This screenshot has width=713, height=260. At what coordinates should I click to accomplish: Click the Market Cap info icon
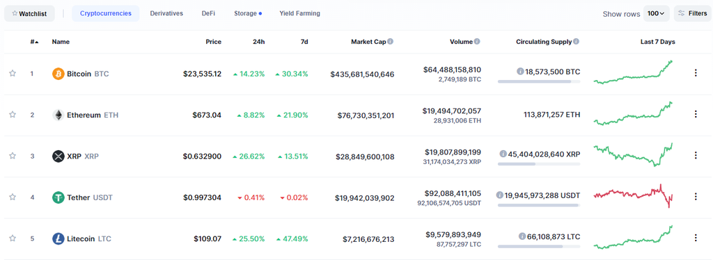[391, 41]
